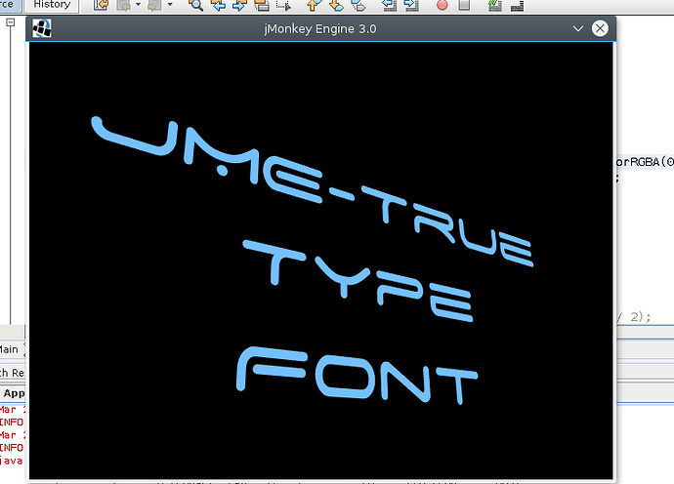Toggle bookmark on current line
Image resolution: width=674 pixels, height=484 pixels.
coord(358,5)
